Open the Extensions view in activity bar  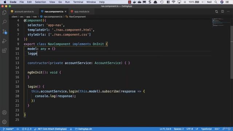4,51
